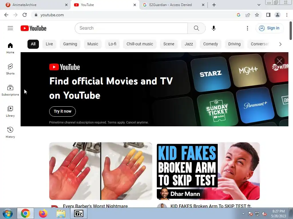Open Chrome profile avatar menu
293x219 pixels.
278,15
